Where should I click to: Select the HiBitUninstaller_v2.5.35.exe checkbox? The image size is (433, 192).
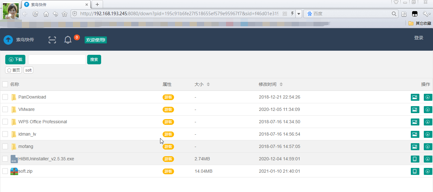pyautogui.click(x=5, y=159)
